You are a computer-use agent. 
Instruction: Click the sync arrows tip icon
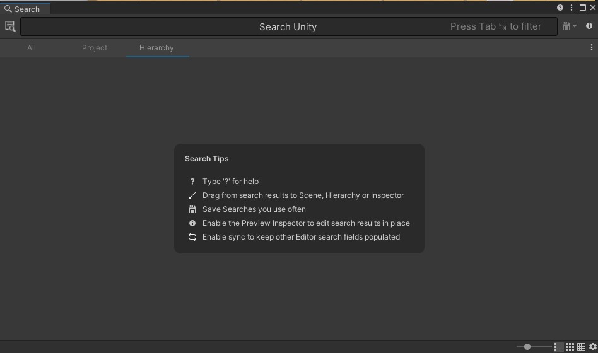[192, 237]
